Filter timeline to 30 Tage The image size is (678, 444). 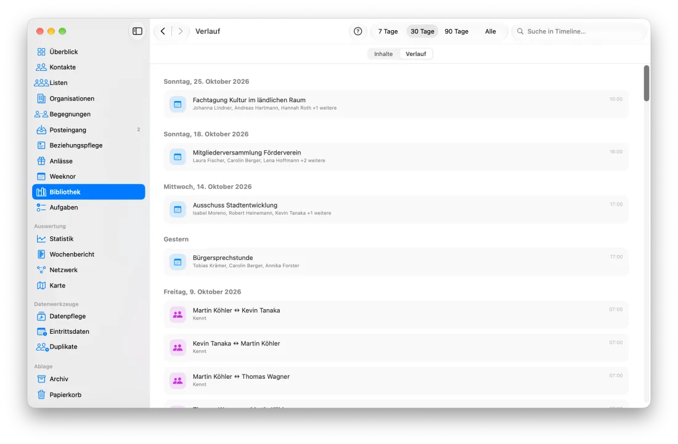pos(422,31)
